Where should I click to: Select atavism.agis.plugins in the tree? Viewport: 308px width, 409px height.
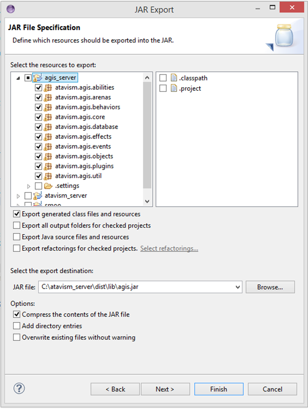[x=84, y=166]
